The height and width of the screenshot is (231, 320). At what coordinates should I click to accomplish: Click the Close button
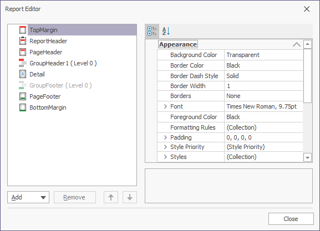pyautogui.click(x=291, y=219)
